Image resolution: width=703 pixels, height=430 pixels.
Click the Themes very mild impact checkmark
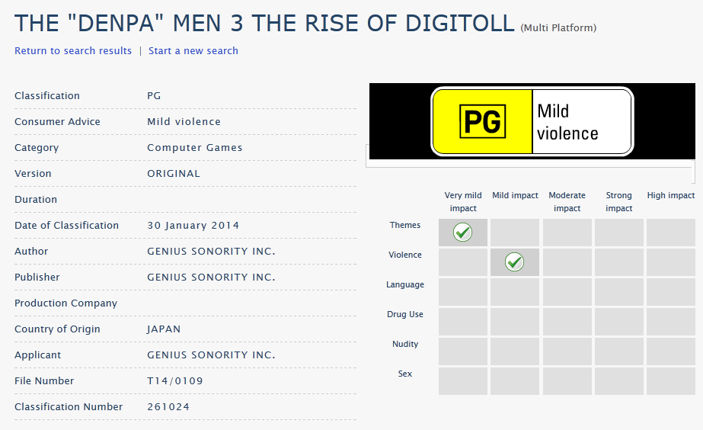(x=463, y=233)
